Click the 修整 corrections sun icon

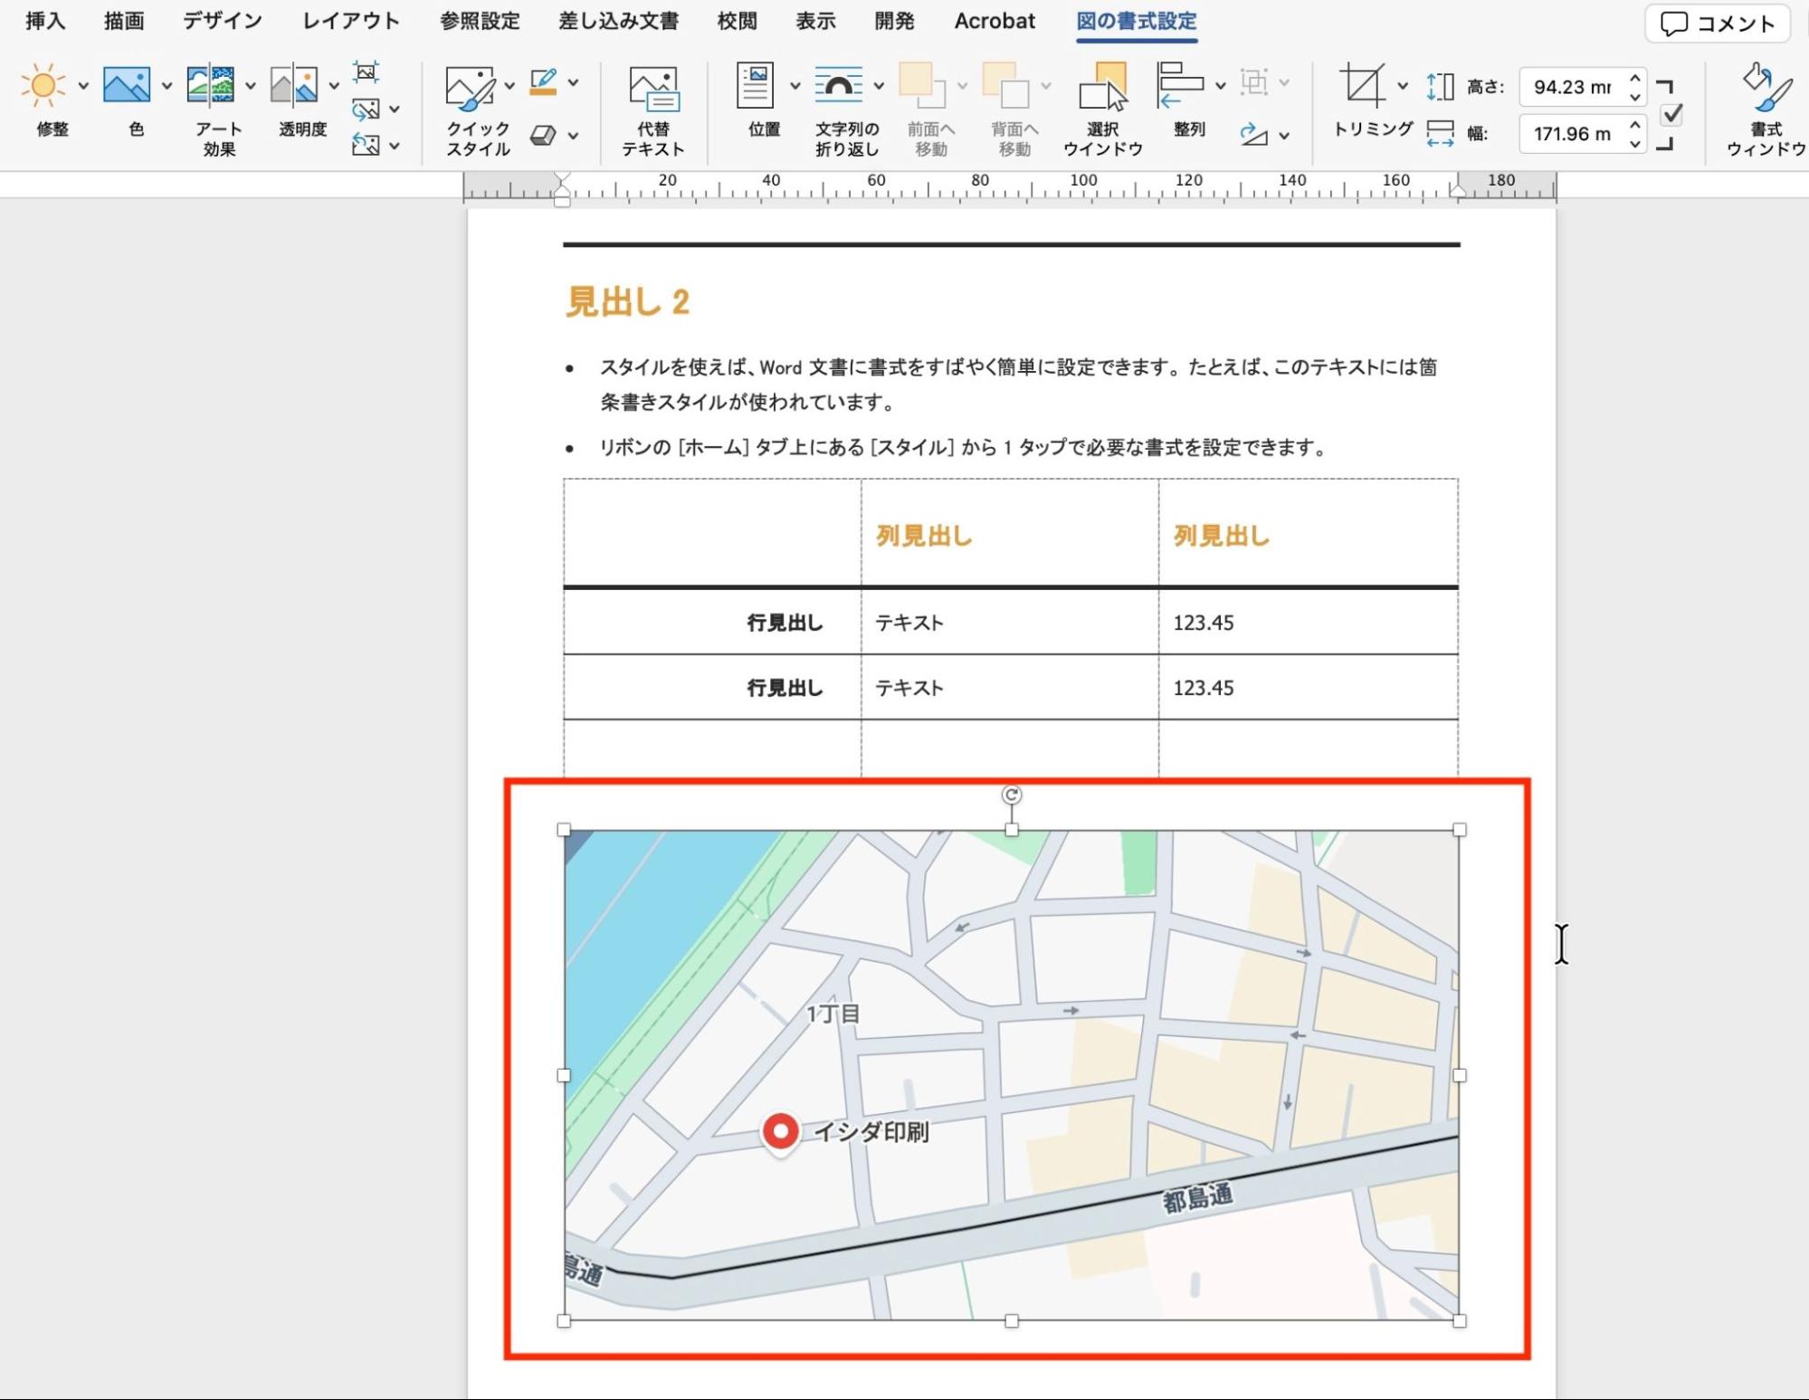click(x=43, y=86)
